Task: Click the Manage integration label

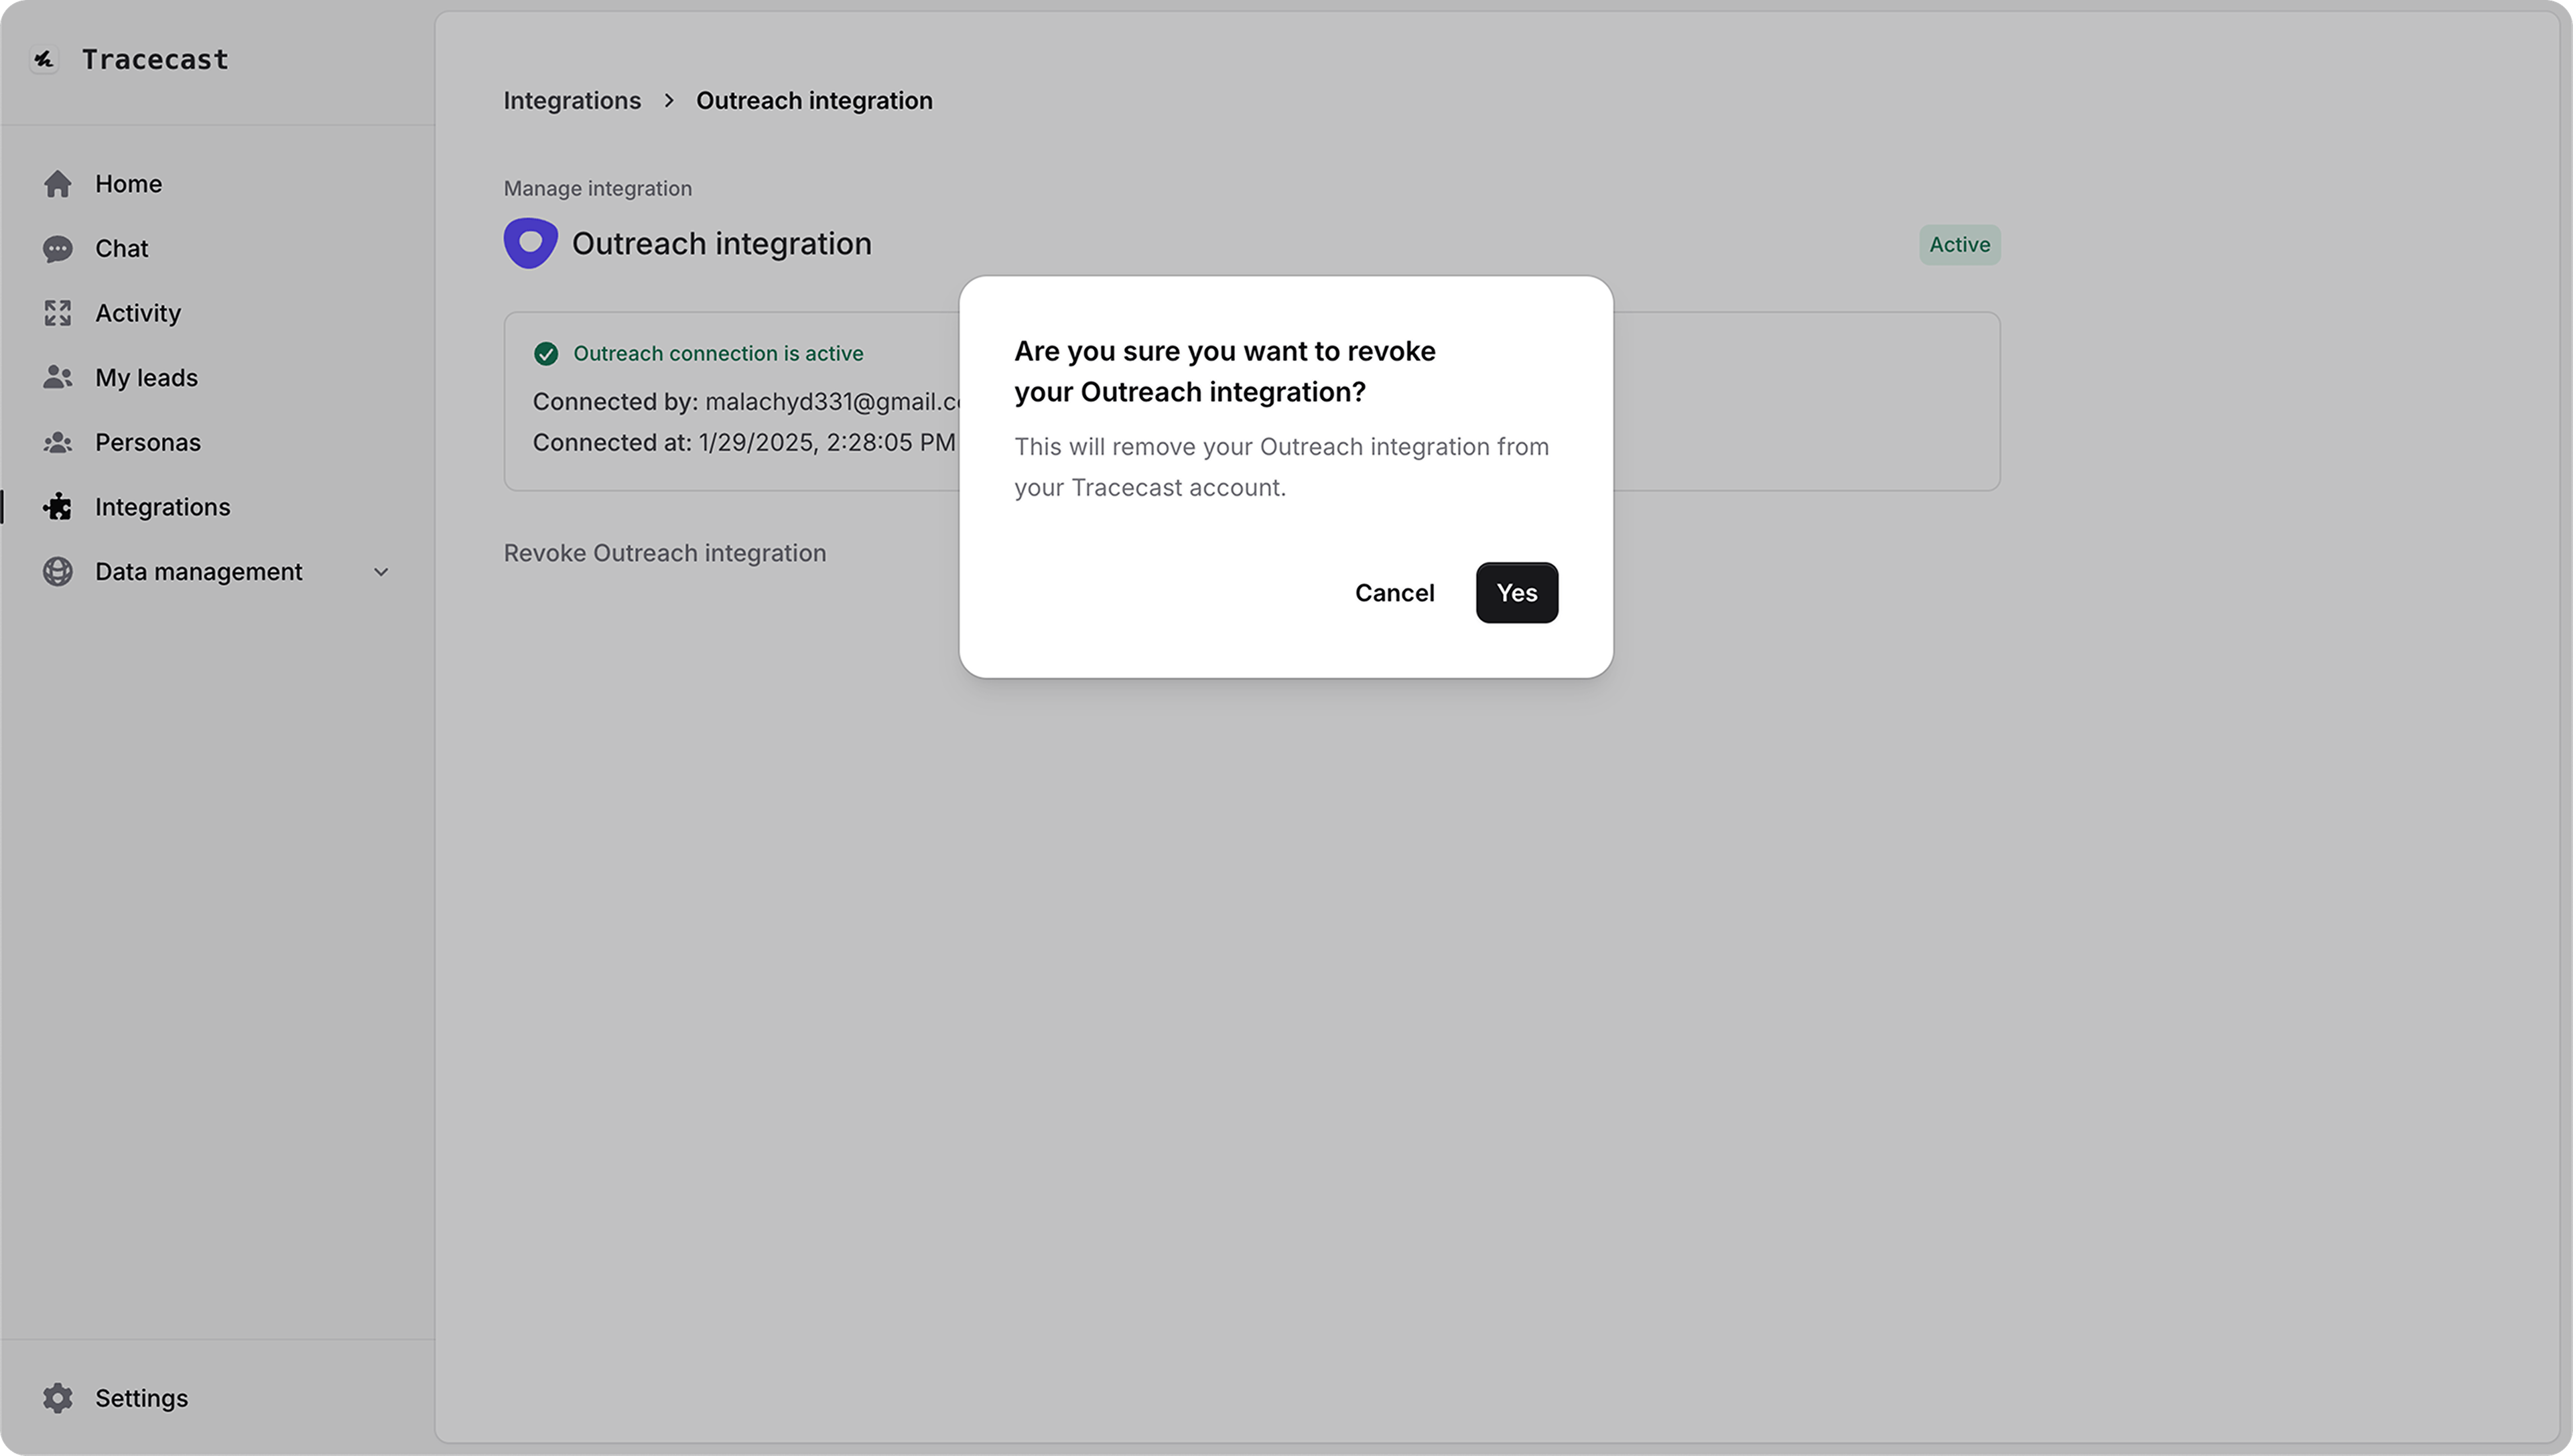Action: [597, 189]
